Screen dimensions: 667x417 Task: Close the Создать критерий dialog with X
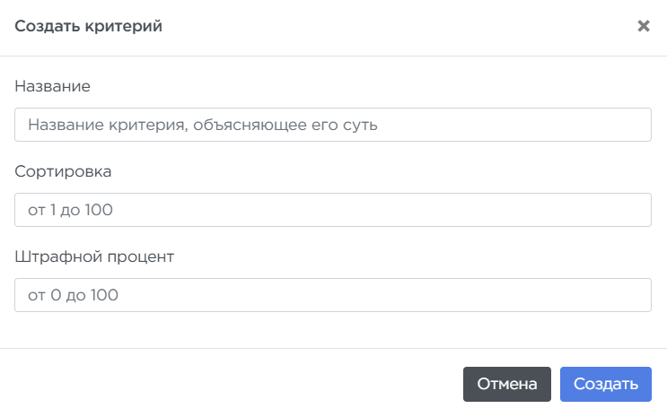(643, 26)
